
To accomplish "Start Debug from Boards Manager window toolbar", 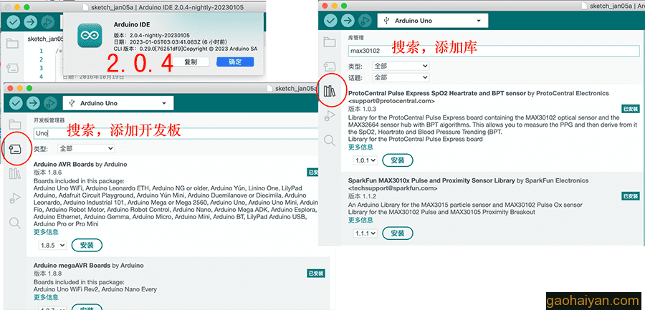I will [x=49, y=103].
